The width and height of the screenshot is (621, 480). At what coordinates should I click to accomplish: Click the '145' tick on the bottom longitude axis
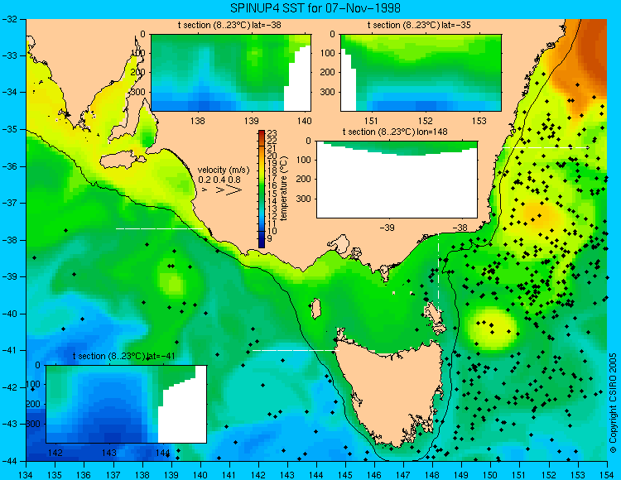tap(345, 475)
